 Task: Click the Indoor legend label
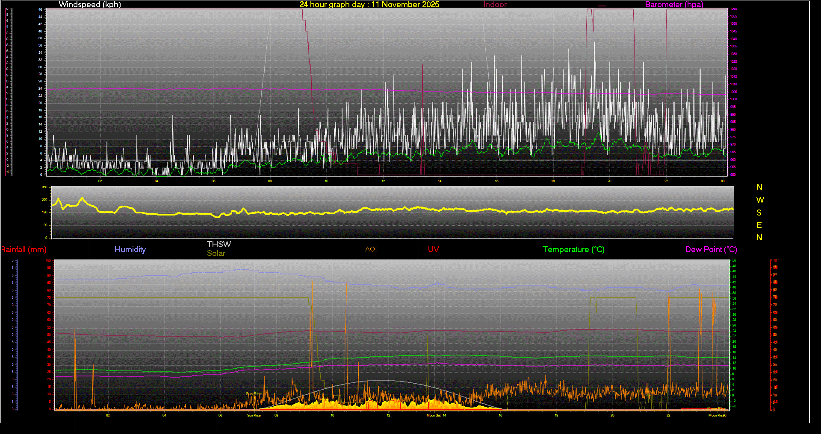(x=495, y=5)
